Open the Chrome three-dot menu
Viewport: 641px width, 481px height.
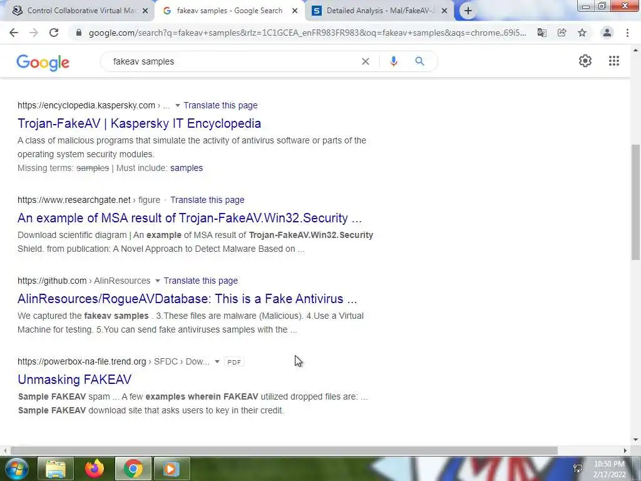click(627, 33)
